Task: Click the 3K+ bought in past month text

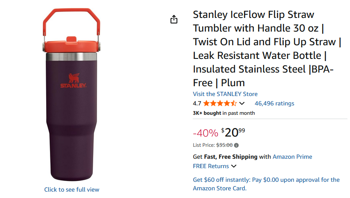Action: [x=224, y=113]
